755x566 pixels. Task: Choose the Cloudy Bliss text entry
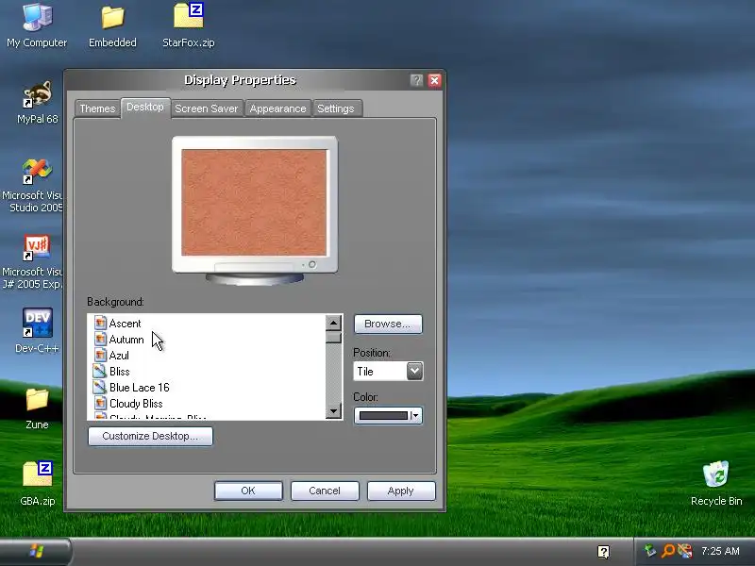click(x=136, y=404)
